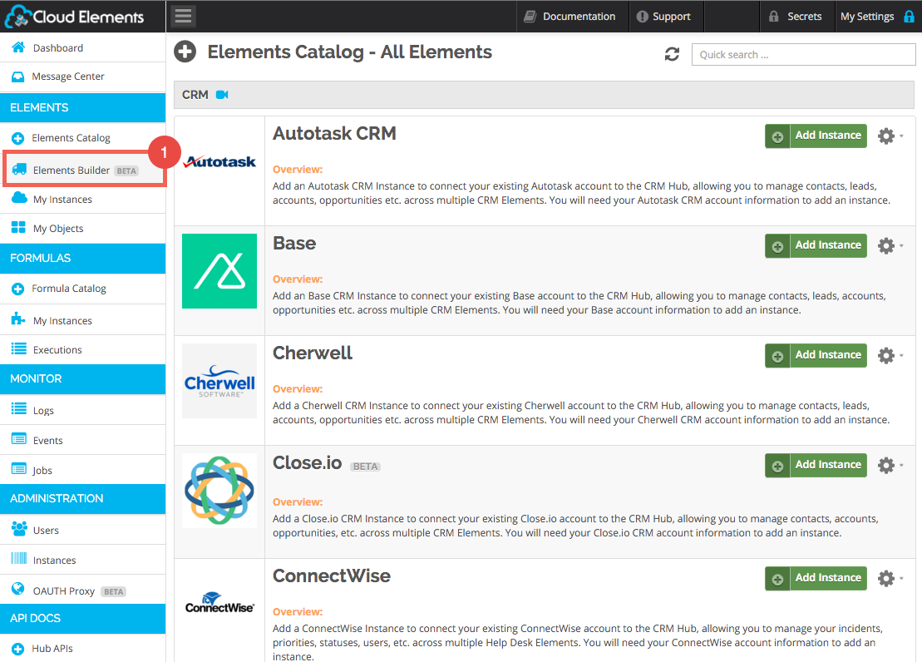
Task: Open Hub APIs under API Docs
Action: (83, 649)
